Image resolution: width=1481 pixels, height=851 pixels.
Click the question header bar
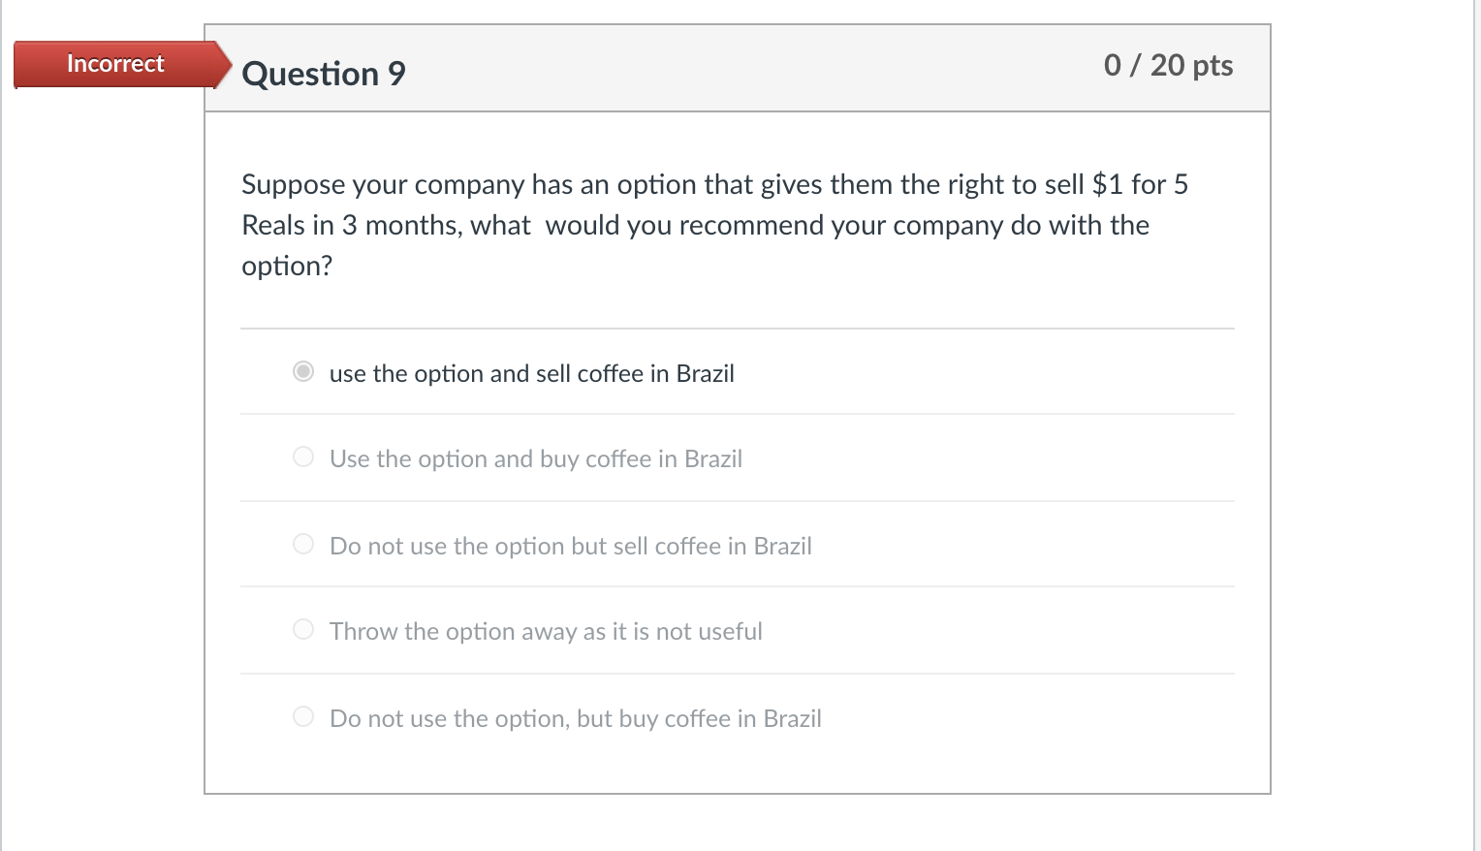[737, 68]
